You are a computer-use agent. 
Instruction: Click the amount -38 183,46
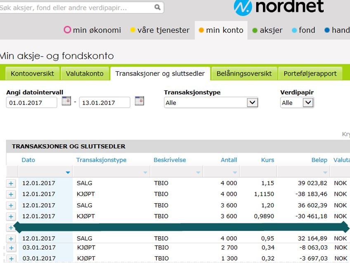[x=311, y=194]
